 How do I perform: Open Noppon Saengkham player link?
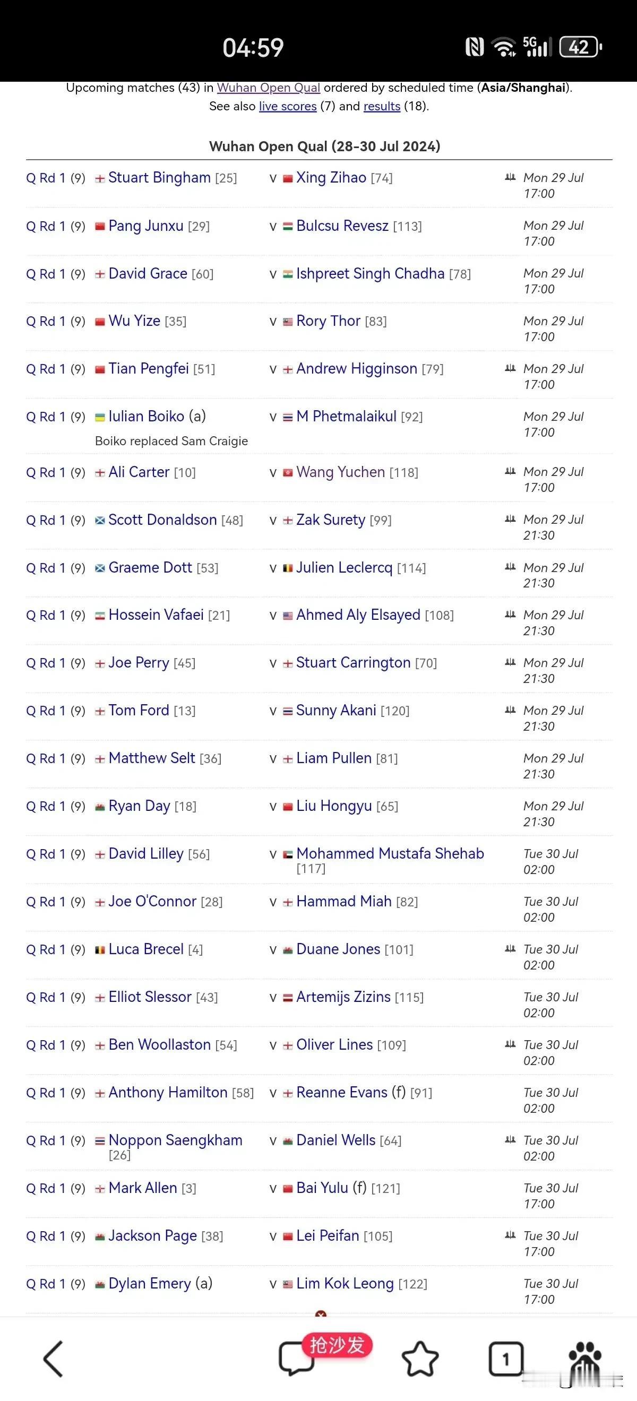pos(175,1140)
